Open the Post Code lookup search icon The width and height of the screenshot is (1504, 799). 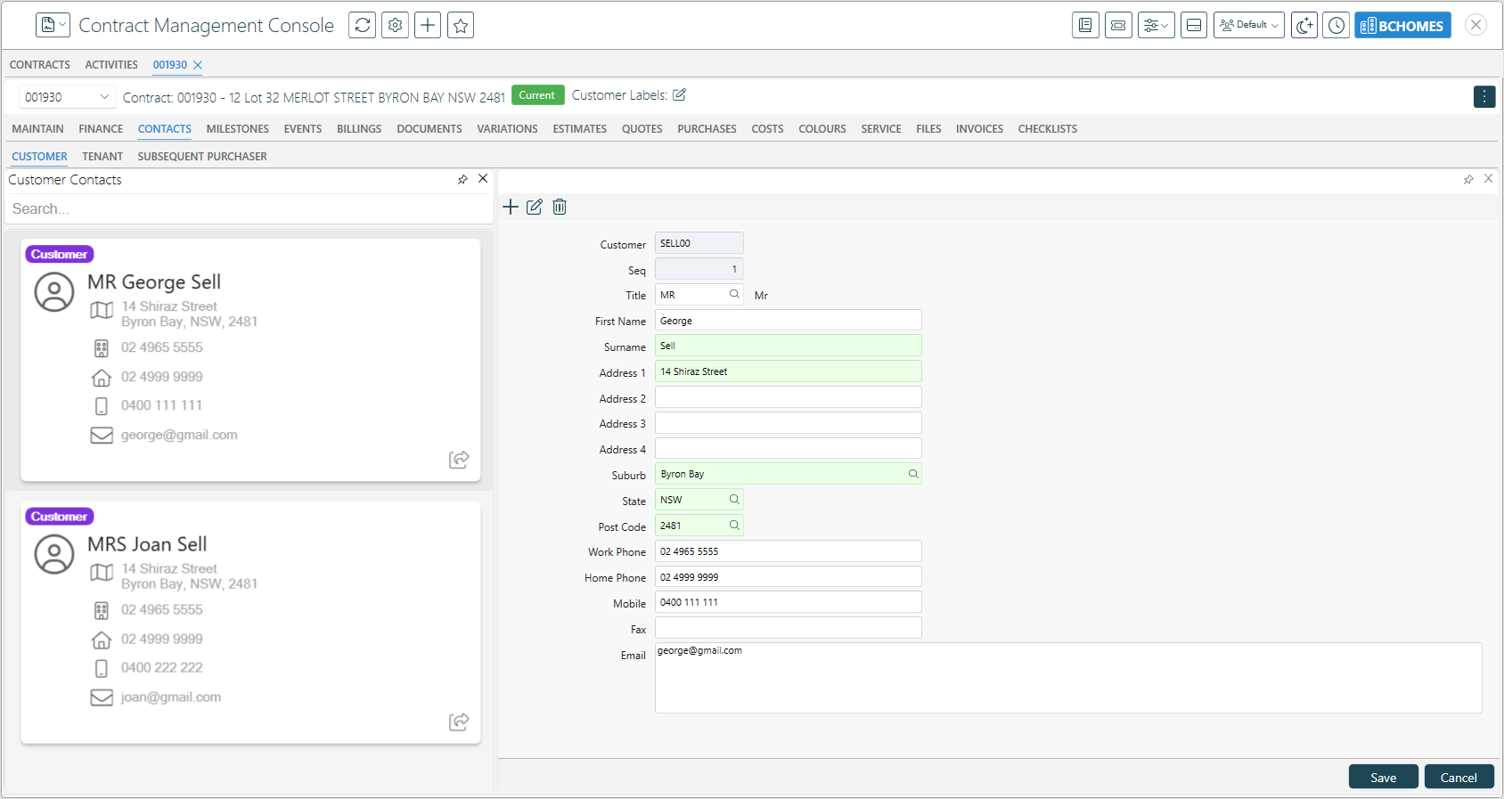[x=734, y=526]
